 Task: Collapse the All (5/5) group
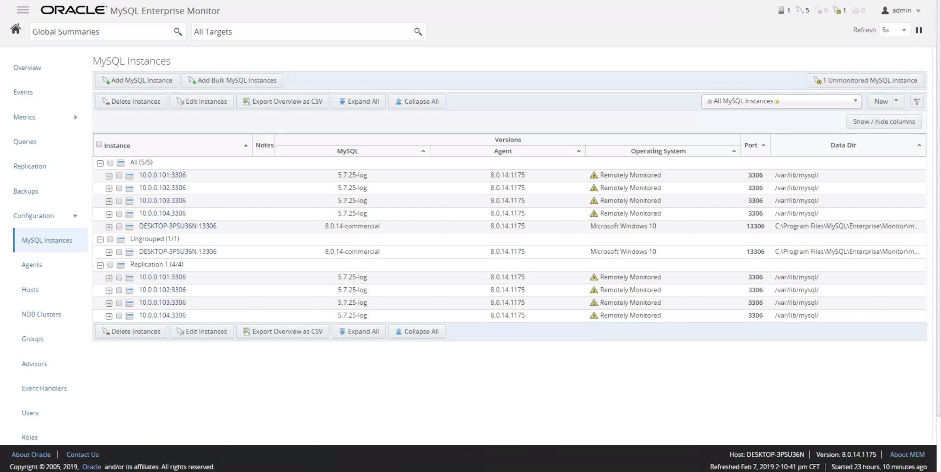point(100,163)
